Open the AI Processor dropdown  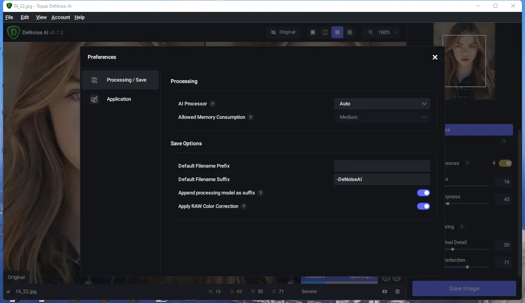click(382, 104)
